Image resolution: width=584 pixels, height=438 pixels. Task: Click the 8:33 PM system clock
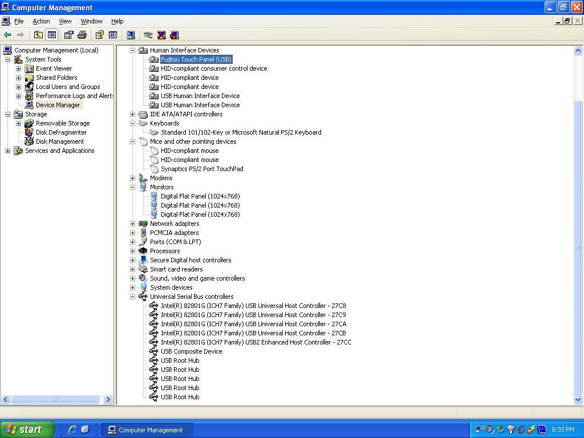point(563,429)
